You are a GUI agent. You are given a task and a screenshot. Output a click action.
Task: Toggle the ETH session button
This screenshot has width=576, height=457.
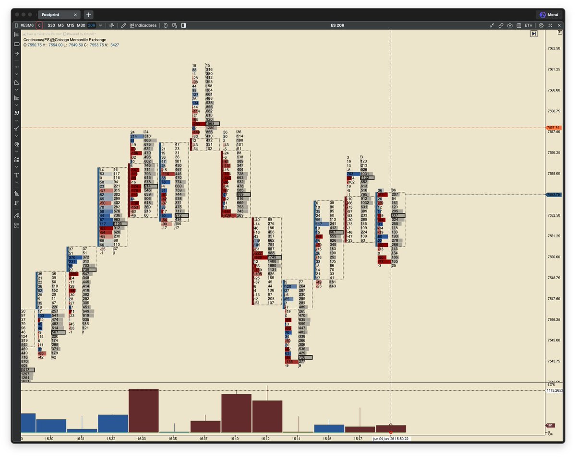tap(528, 25)
